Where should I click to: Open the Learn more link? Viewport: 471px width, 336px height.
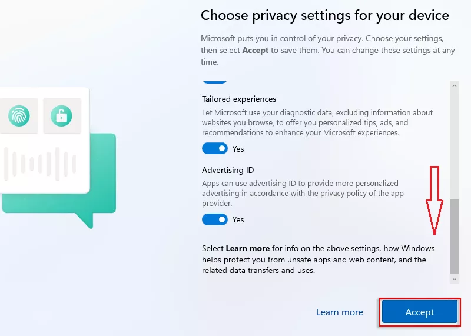click(340, 312)
